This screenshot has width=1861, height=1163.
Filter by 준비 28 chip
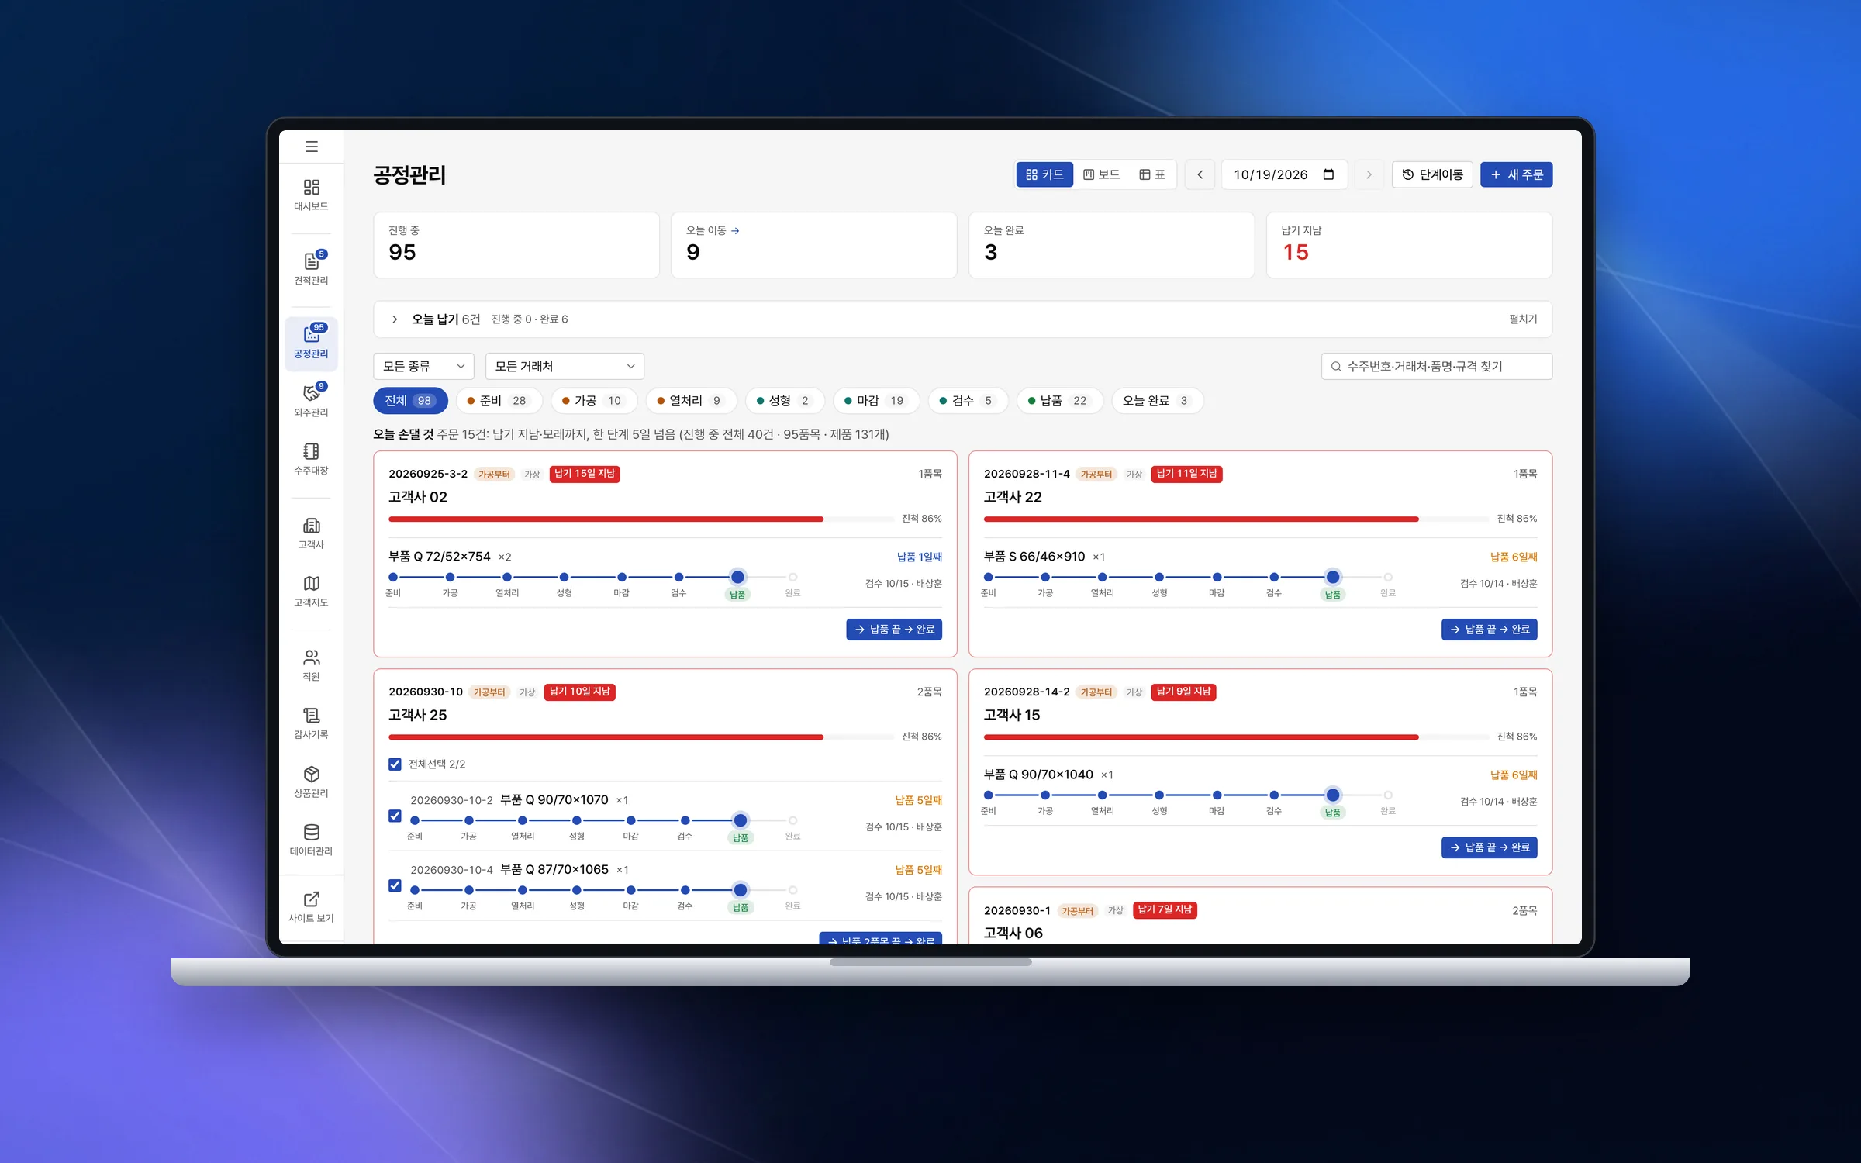498,401
